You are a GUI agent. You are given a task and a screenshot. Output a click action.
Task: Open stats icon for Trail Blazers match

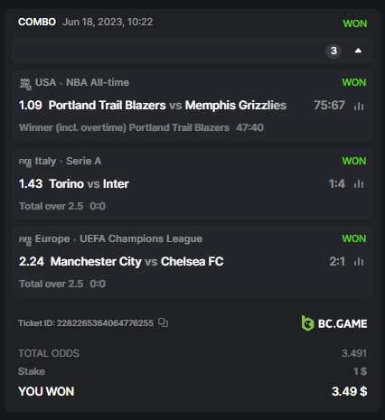pyautogui.click(x=359, y=106)
